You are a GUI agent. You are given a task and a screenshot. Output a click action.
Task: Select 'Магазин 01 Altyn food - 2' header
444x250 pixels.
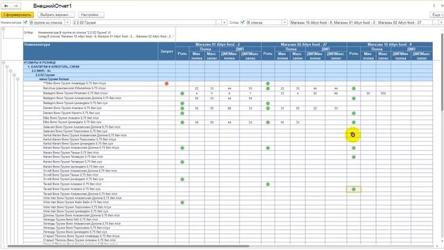(218, 44)
